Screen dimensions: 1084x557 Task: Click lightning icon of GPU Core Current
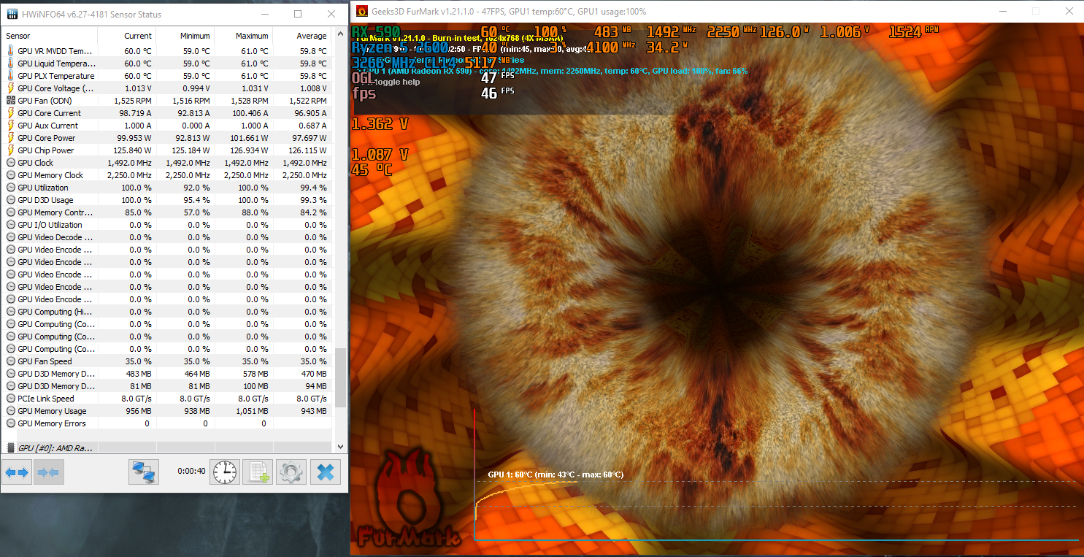(x=10, y=113)
